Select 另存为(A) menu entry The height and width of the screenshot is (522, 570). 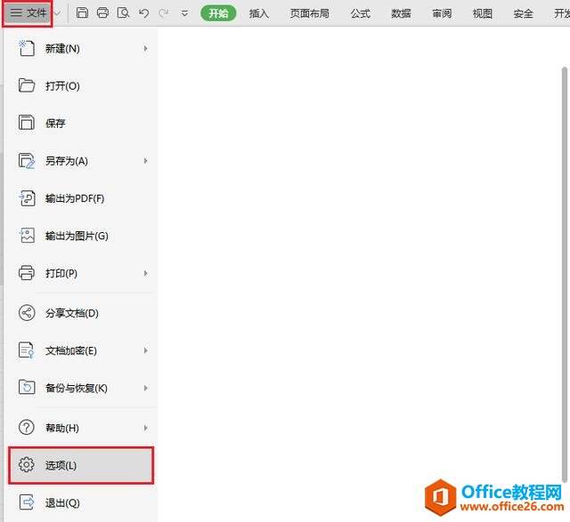coord(81,161)
